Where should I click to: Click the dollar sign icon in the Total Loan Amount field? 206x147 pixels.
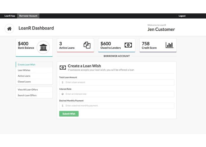tap(63, 82)
